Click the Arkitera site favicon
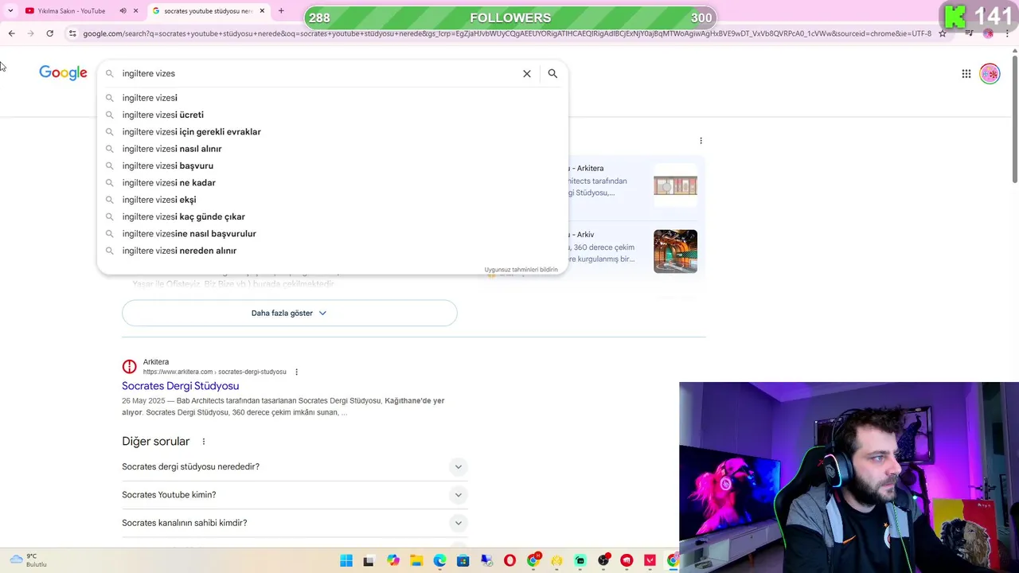 [129, 367]
